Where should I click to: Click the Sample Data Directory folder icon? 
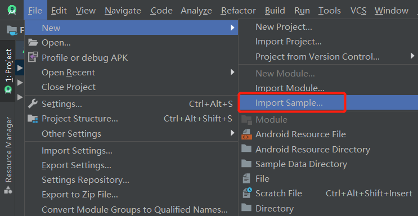pyautogui.click(x=246, y=164)
